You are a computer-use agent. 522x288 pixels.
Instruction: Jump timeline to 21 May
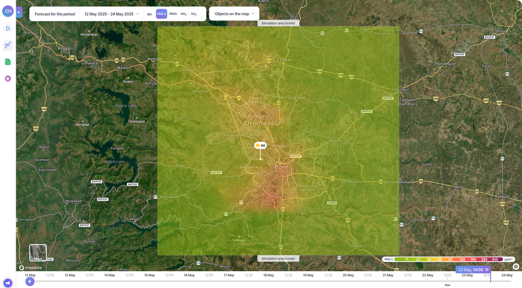(388, 275)
